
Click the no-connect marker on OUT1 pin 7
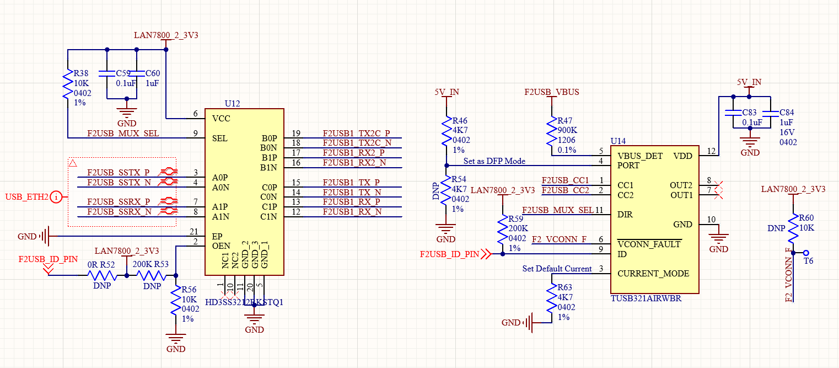coord(718,194)
